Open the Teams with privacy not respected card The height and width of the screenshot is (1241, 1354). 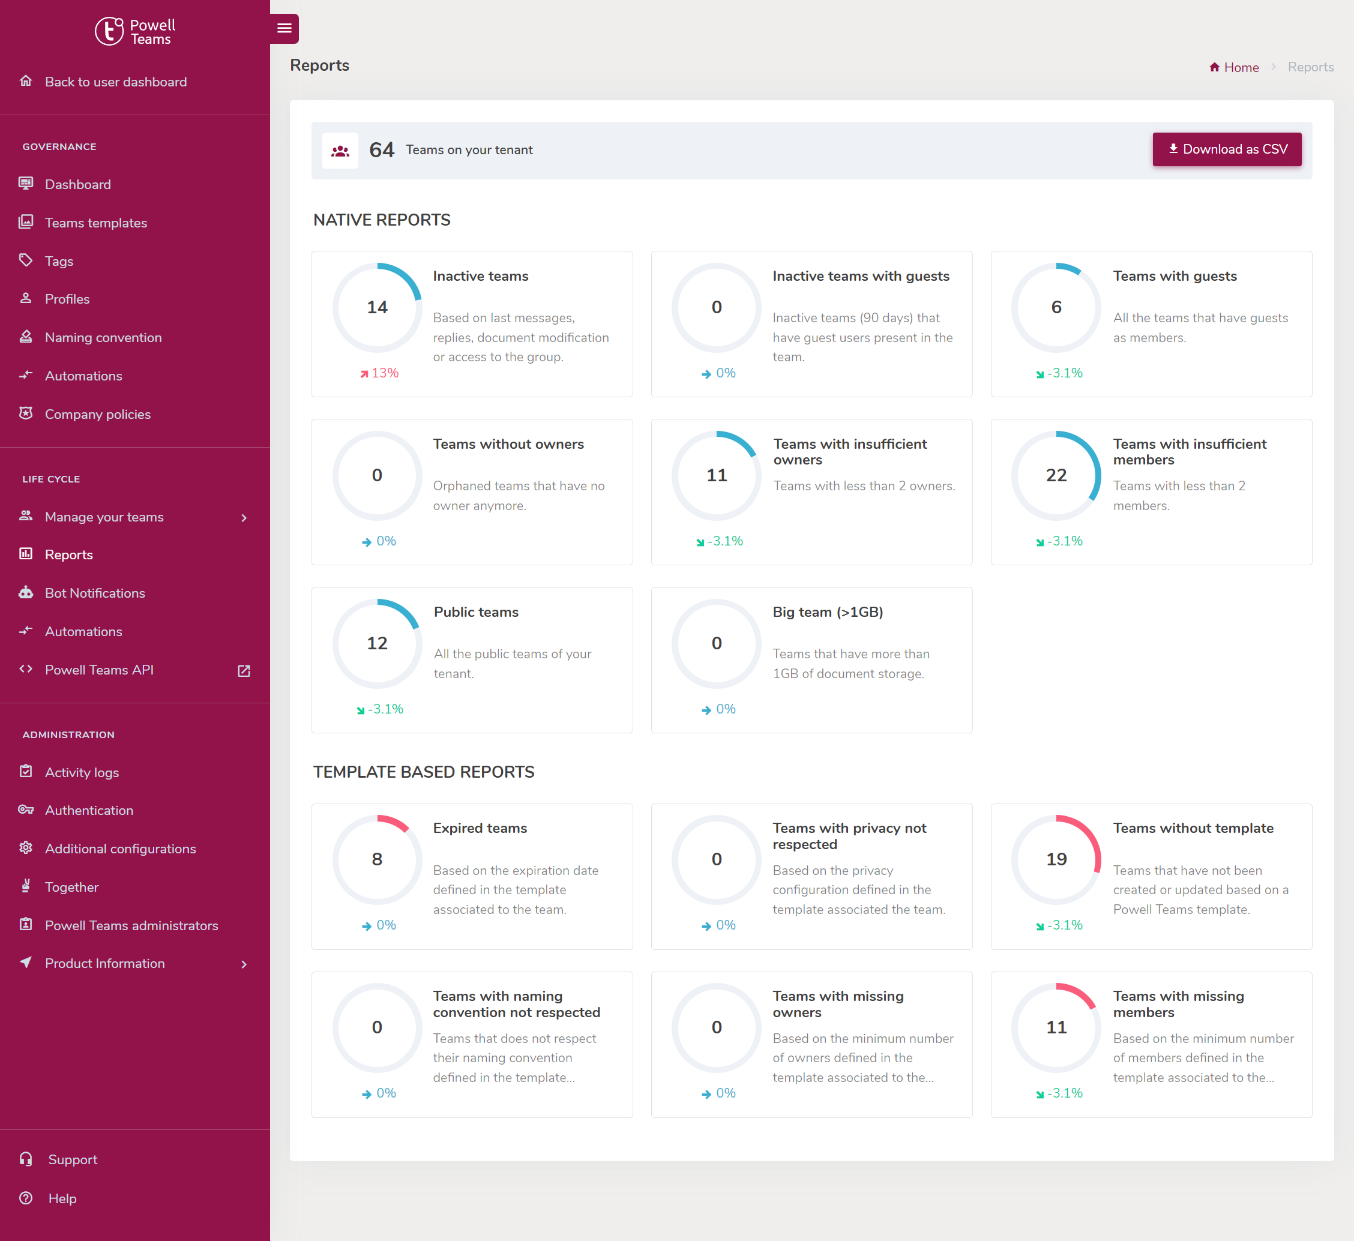coord(812,876)
